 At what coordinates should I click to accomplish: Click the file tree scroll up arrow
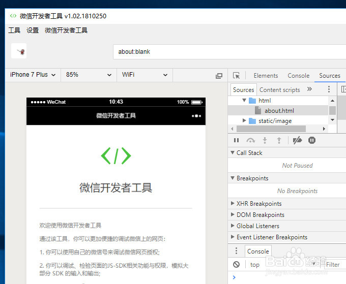(332, 101)
